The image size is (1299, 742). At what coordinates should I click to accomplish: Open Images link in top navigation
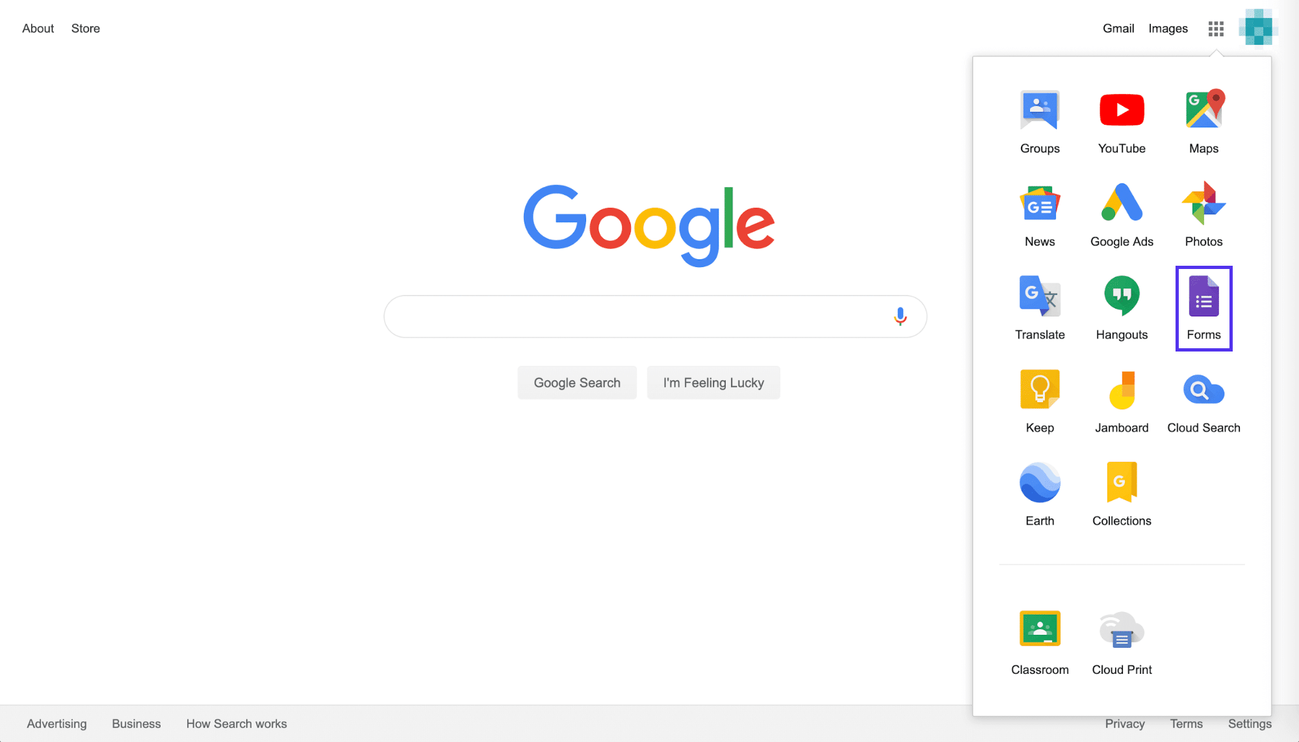coord(1167,29)
